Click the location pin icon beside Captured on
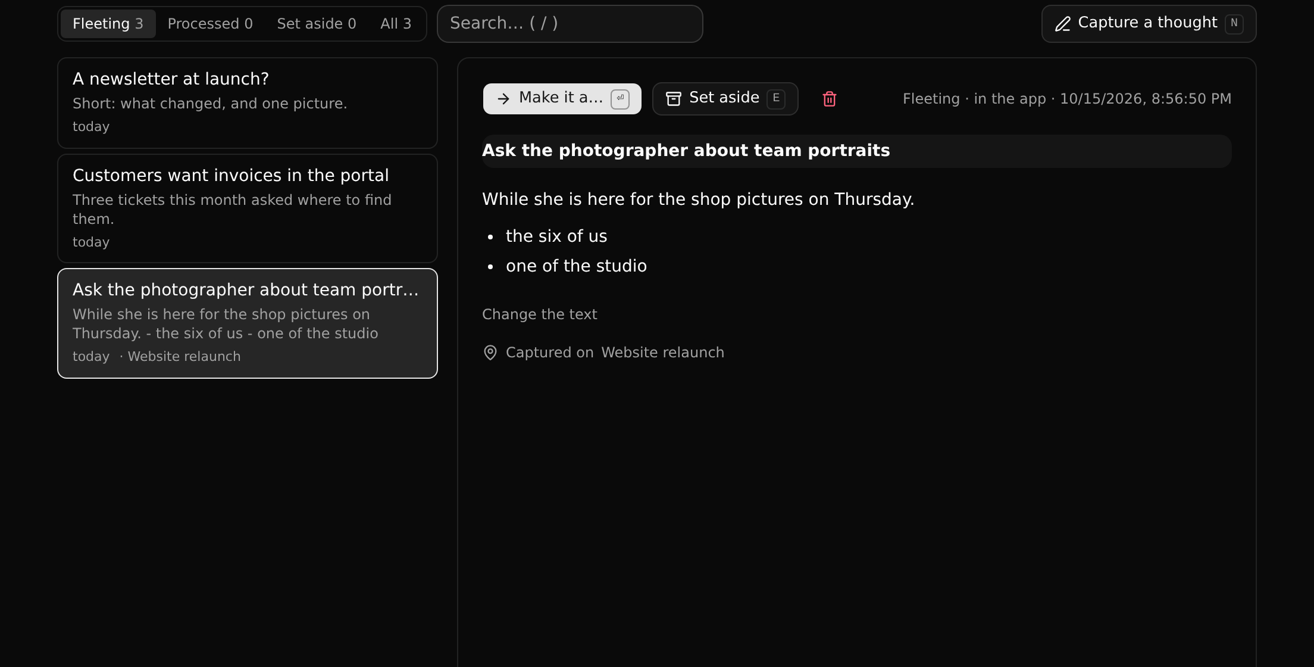1314x667 pixels. click(490, 353)
